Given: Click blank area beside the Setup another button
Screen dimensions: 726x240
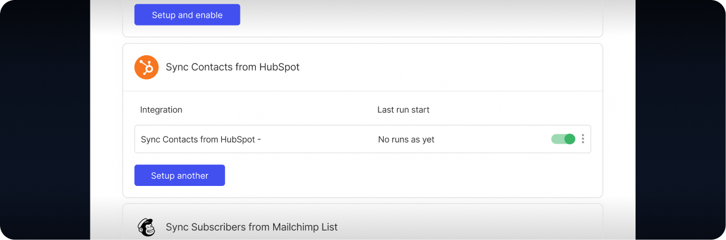Looking at the screenshot, I should point(411,175).
